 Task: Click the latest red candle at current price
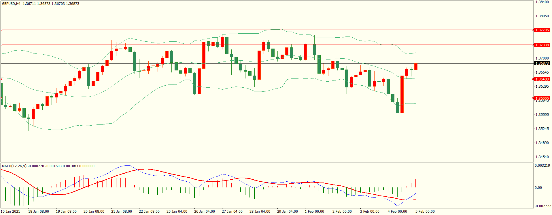tap(416, 66)
